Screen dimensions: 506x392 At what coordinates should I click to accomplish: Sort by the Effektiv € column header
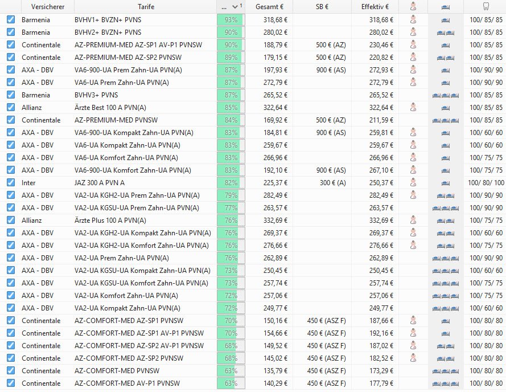[375, 7]
